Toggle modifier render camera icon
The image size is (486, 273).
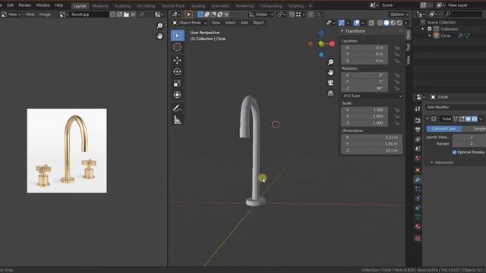click(x=475, y=119)
